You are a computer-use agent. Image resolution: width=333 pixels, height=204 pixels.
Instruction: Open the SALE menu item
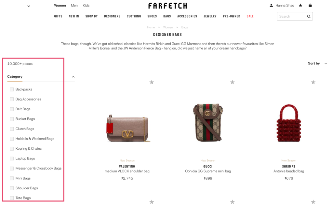250,16
